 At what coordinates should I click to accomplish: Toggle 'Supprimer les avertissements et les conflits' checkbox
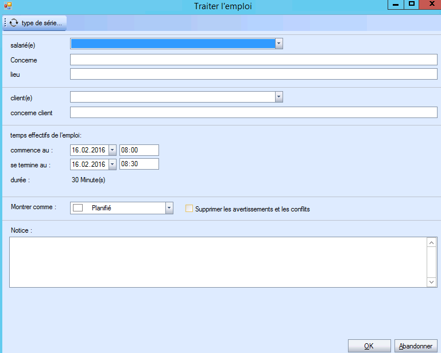[x=189, y=209]
